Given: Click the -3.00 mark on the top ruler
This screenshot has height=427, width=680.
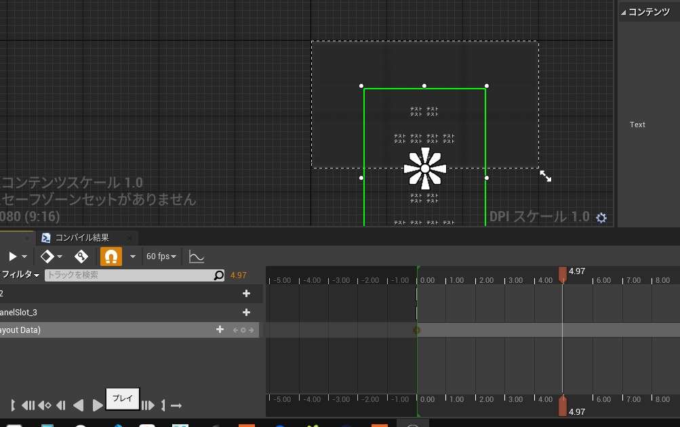Looking at the screenshot, I should coord(341,280).
